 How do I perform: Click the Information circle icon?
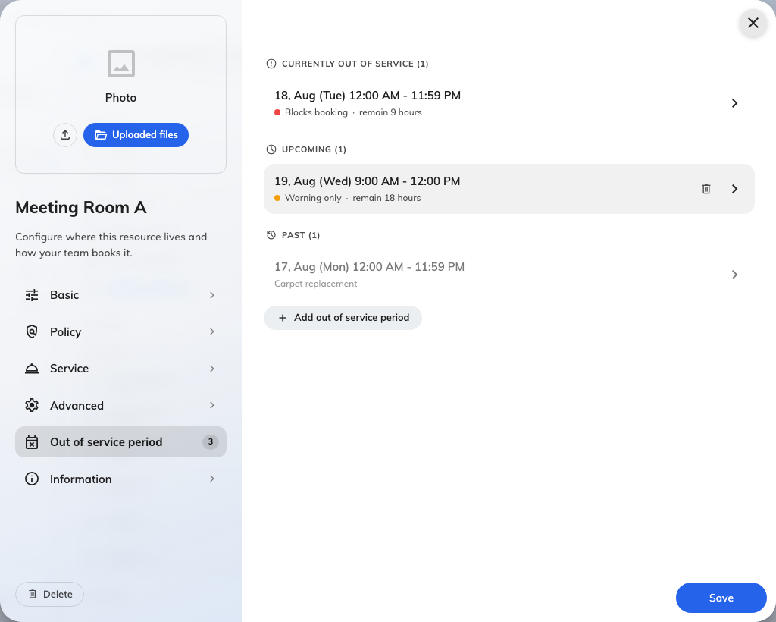point(32,479)
